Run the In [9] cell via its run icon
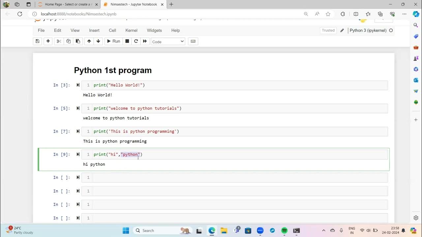 (x=78, y=154)
